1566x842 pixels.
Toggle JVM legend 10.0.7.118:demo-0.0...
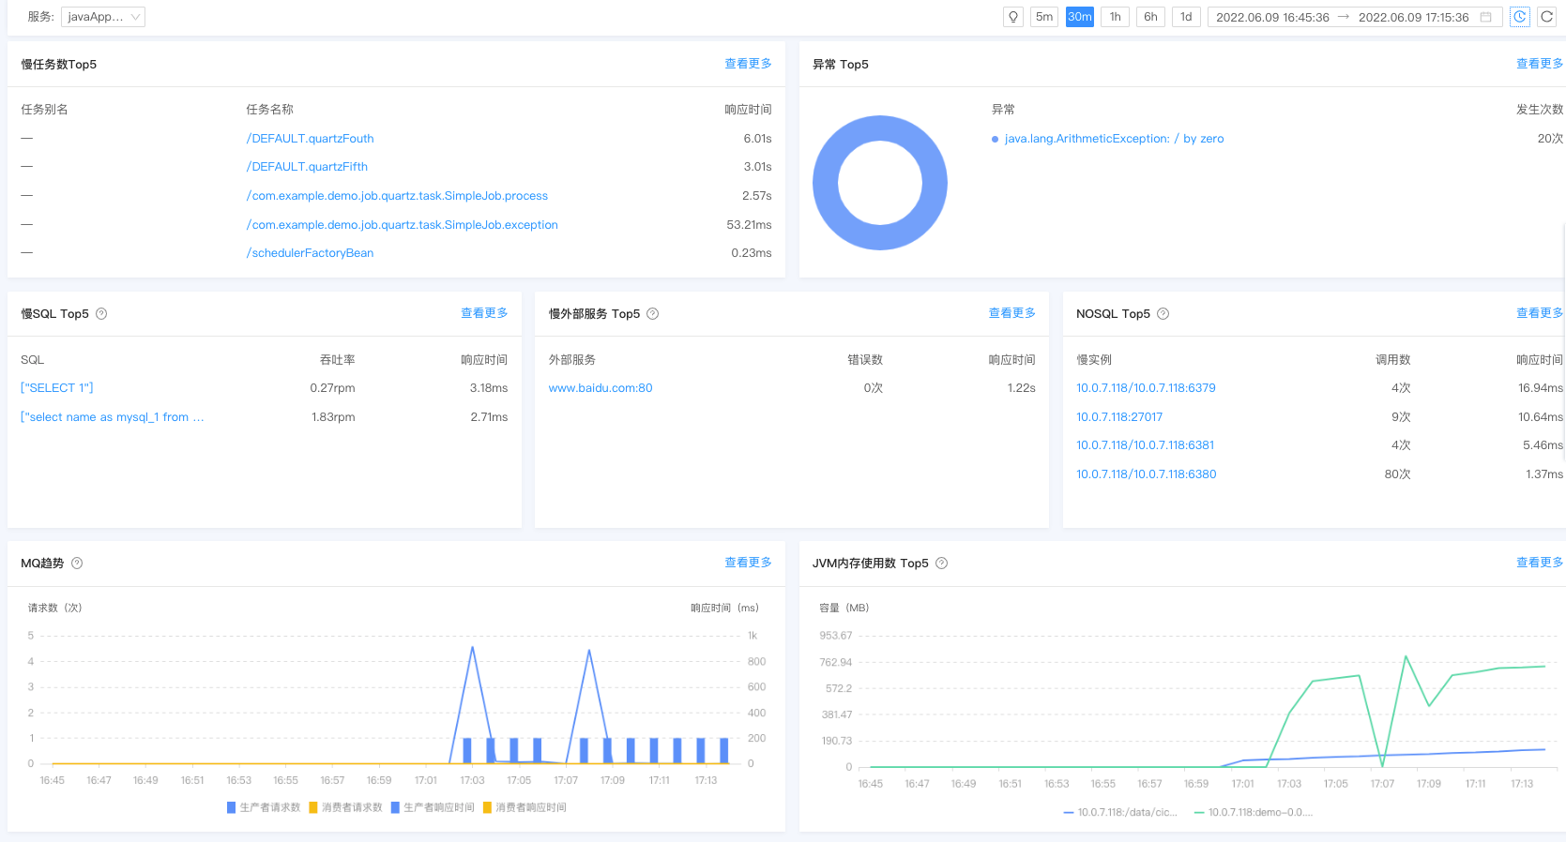[1253, 812]
